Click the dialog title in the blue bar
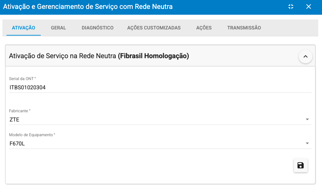The image size is (322, 192). pyautogui.click(x=88, y=7)
